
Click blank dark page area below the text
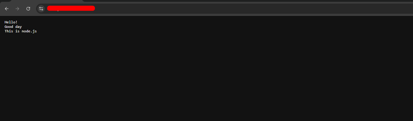206,78
